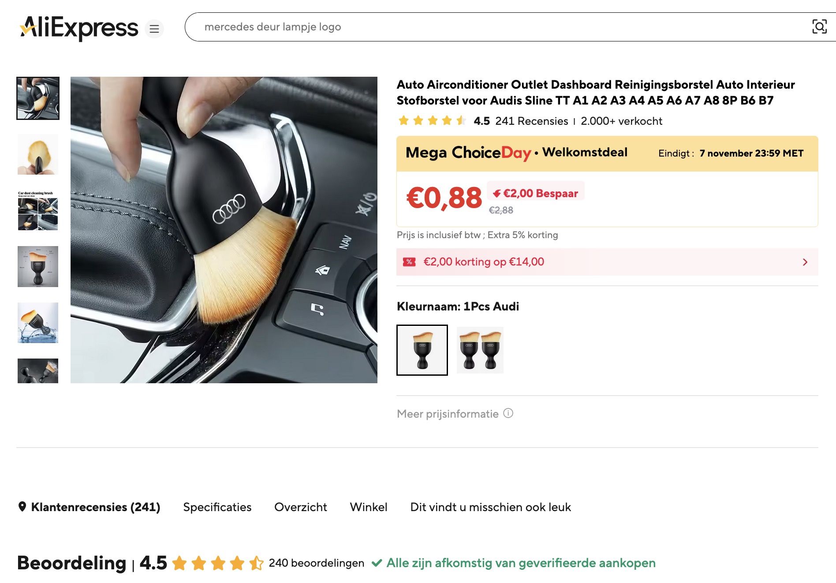836x583 pixels.
Task: Expand the coupon details with the chevron
Action: tap(806, 262)
